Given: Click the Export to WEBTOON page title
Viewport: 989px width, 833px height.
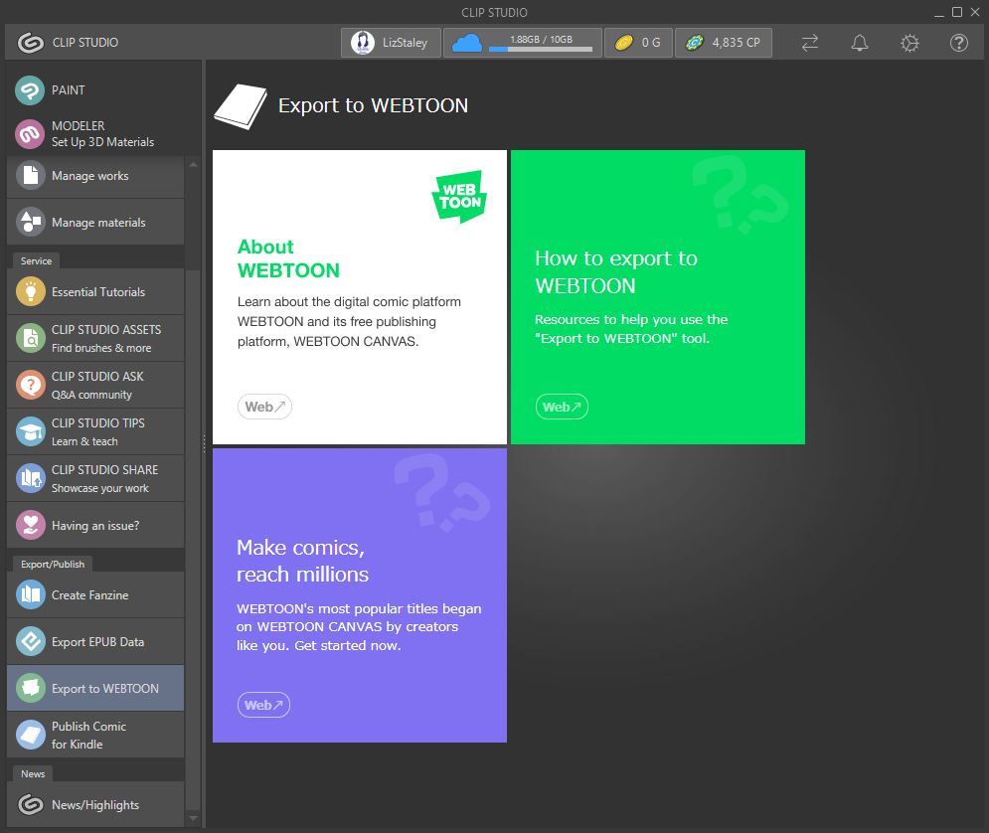Looking at the screenshot, I should [x=373, y=105].
